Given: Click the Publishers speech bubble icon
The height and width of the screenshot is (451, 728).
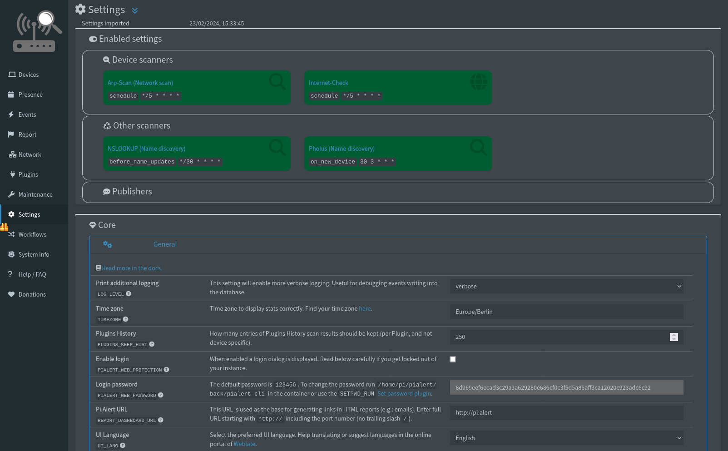Looking at the screenshot, I should 107,192.
